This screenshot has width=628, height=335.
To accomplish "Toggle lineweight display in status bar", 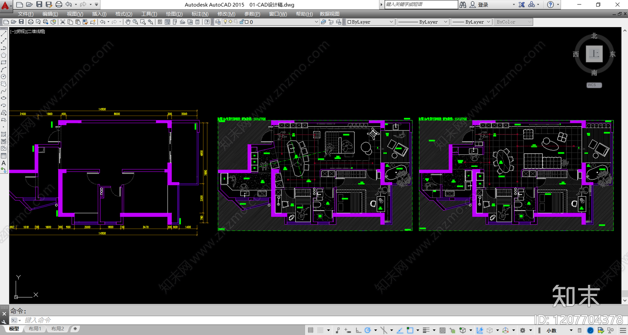I will pyautogui.click(x=426, y=330).
